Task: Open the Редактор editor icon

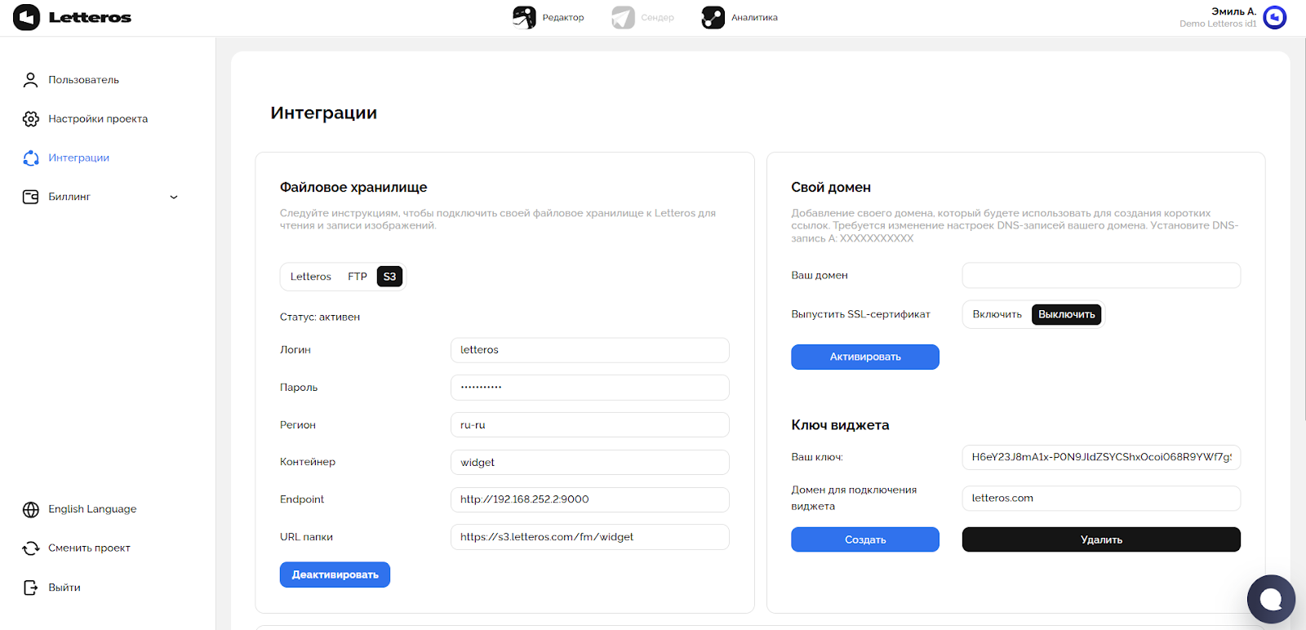Action: click(524, 17)
